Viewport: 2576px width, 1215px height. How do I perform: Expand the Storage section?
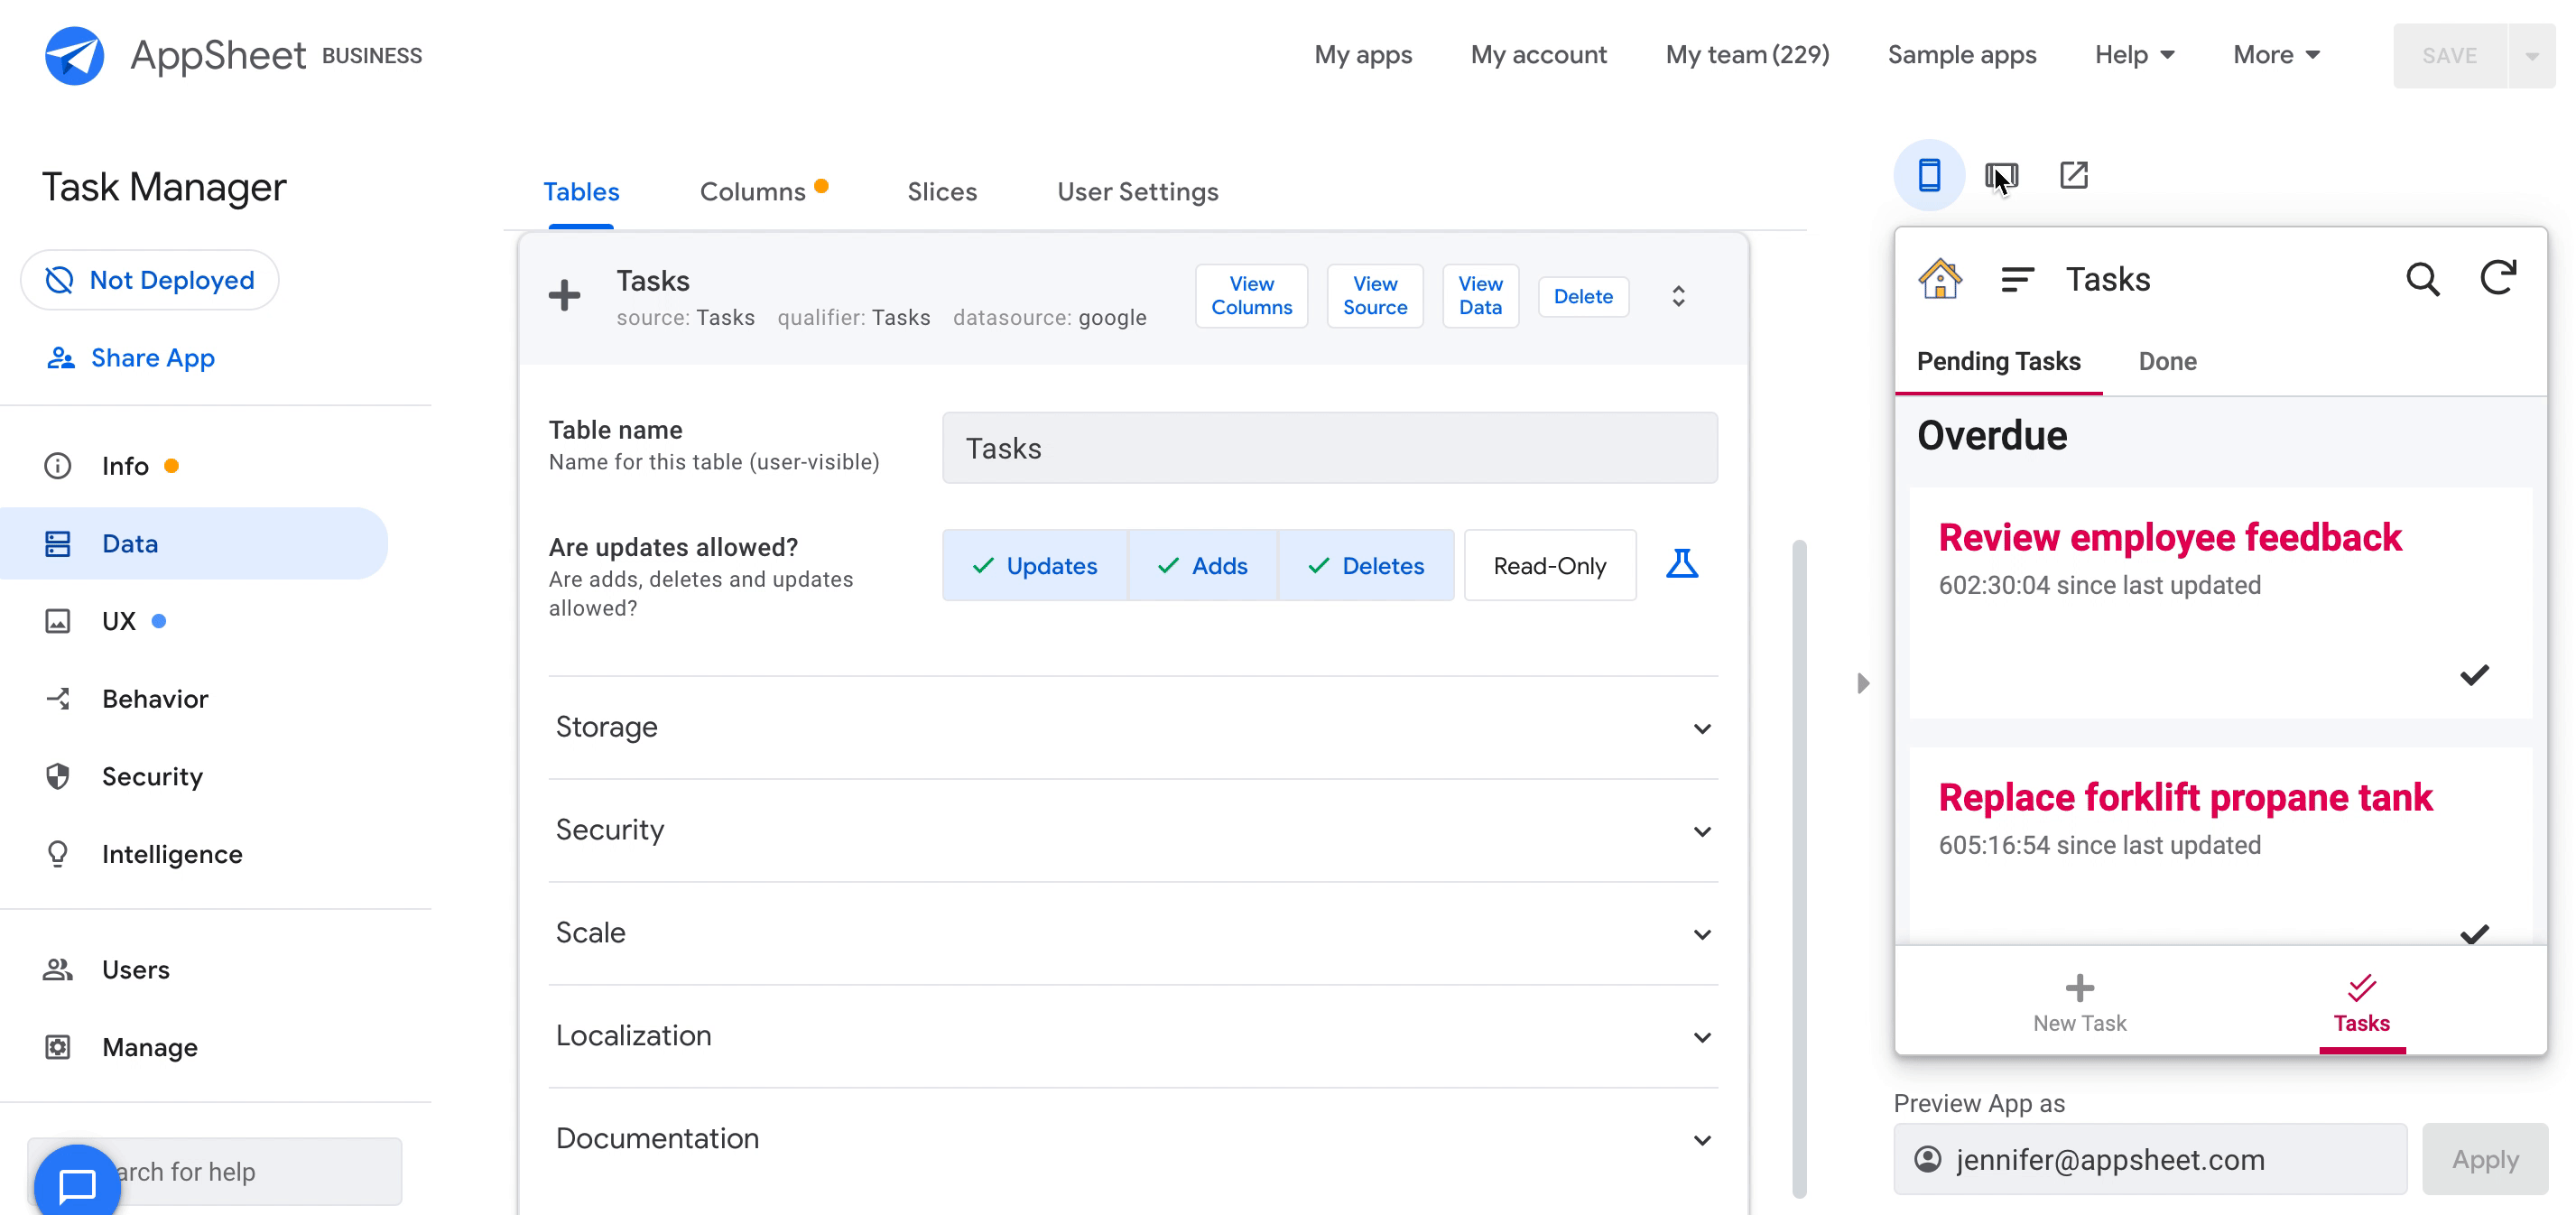[1132, 727]
